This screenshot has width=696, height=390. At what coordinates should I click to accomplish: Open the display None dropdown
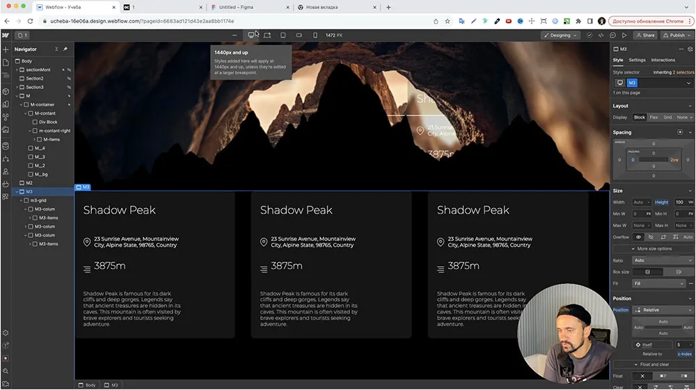pos(684,117)
